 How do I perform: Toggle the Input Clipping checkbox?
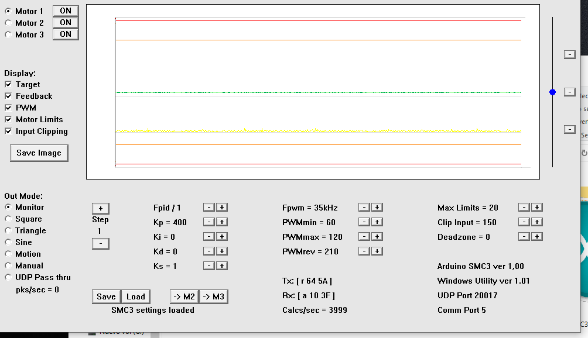8,131
